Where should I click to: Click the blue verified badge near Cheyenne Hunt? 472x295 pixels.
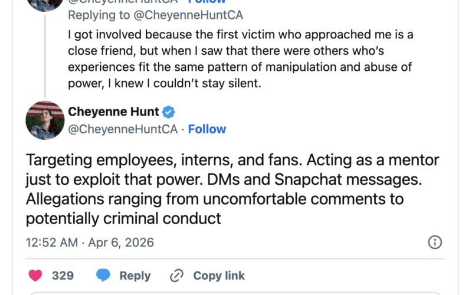tap(168, 112)
